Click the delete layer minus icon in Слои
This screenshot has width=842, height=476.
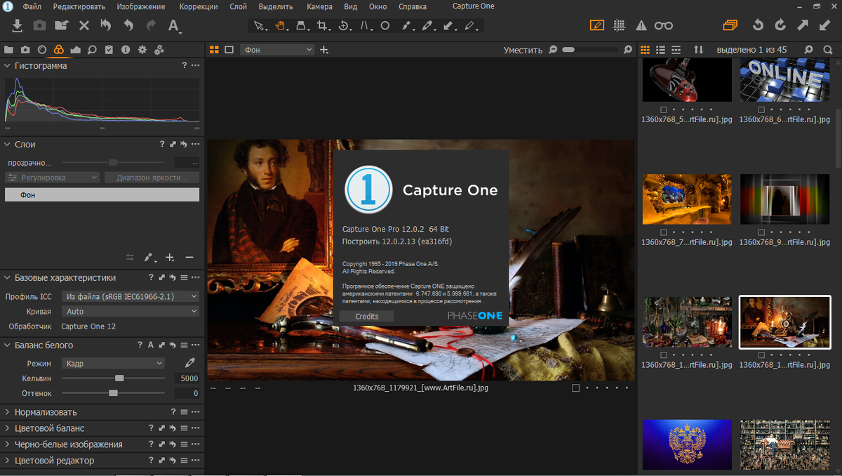(x=189, y=258)
